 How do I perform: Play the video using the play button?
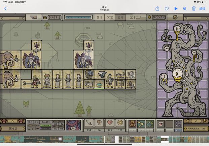(176, 9)
